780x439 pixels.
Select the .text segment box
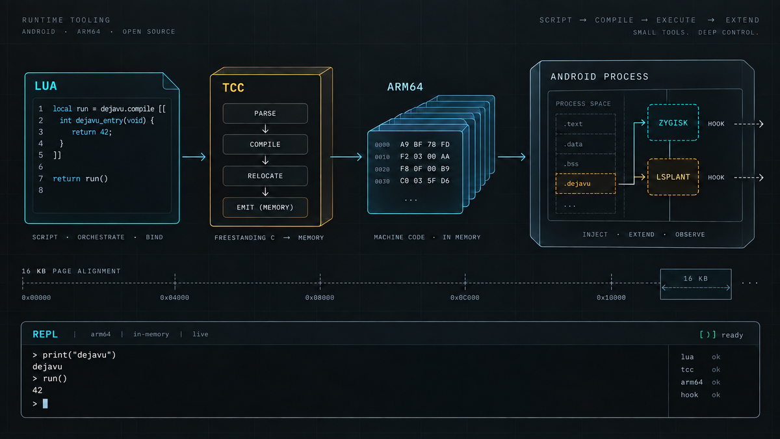(x=586, y=124)
